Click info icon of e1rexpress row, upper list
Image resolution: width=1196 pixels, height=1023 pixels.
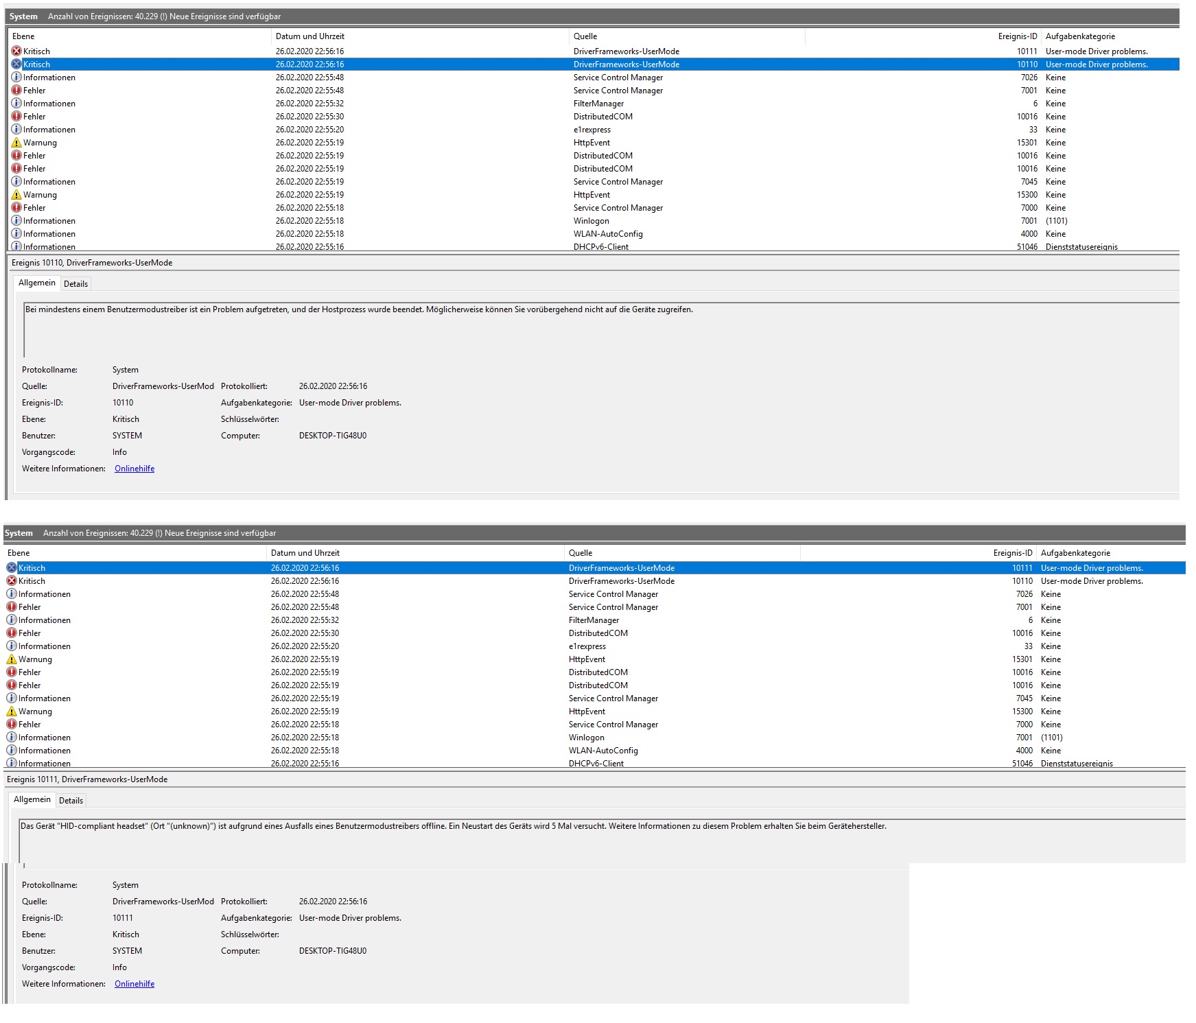[16, 130]
